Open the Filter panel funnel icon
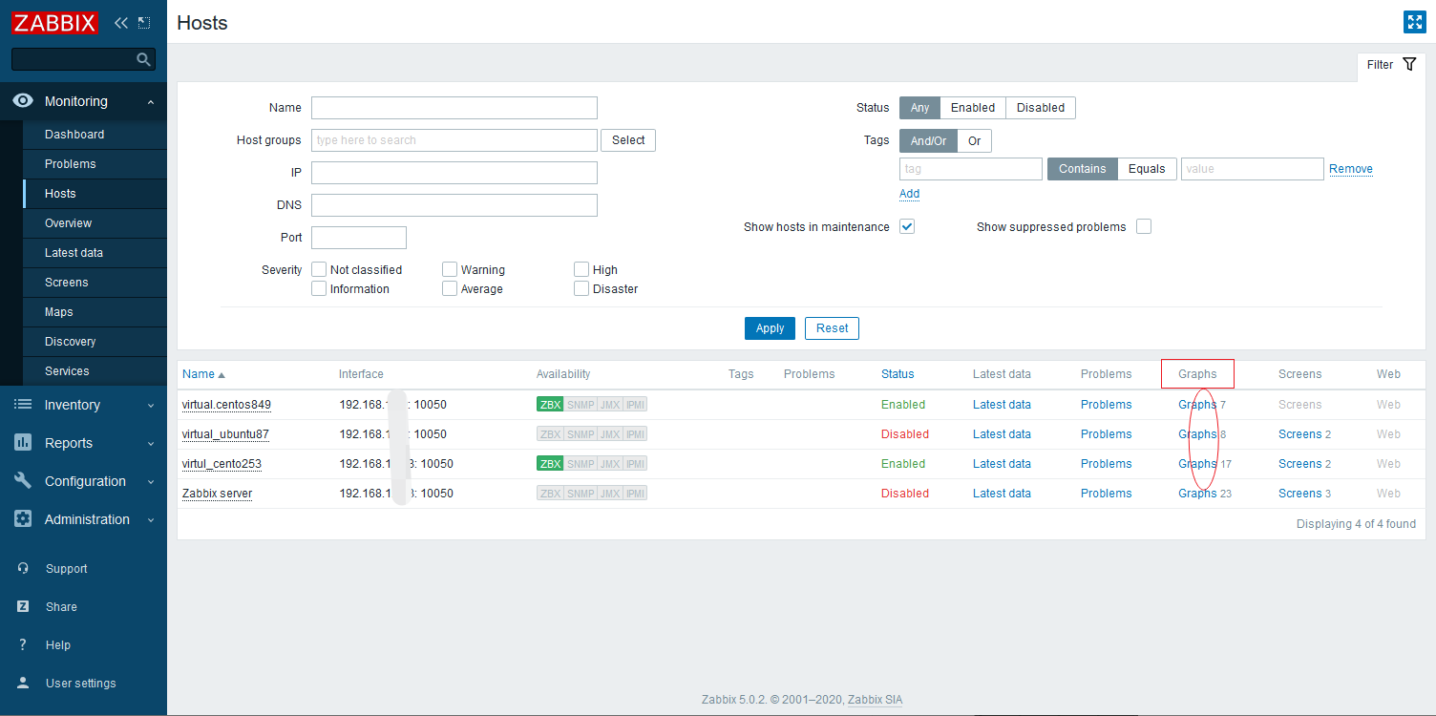1436x716 pixels. pyautogui.click(x=1408, y=64)
